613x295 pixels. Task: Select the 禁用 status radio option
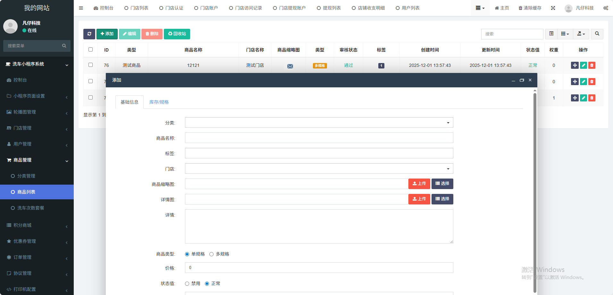(x=187, y=284)
